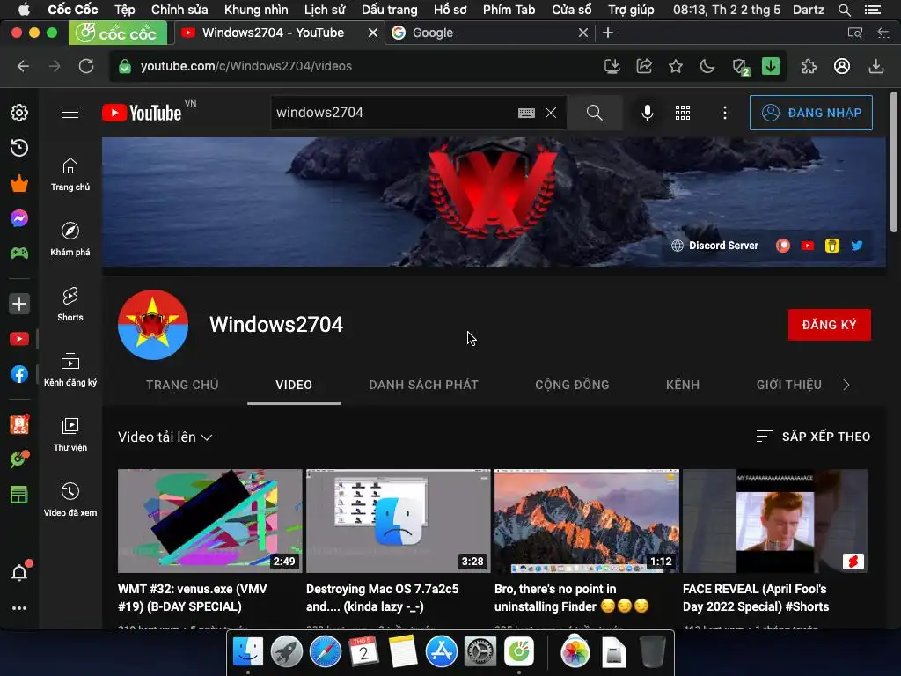Click the address bar URL
This screenshot has width=901, height=676.
[x=246, y=66]
